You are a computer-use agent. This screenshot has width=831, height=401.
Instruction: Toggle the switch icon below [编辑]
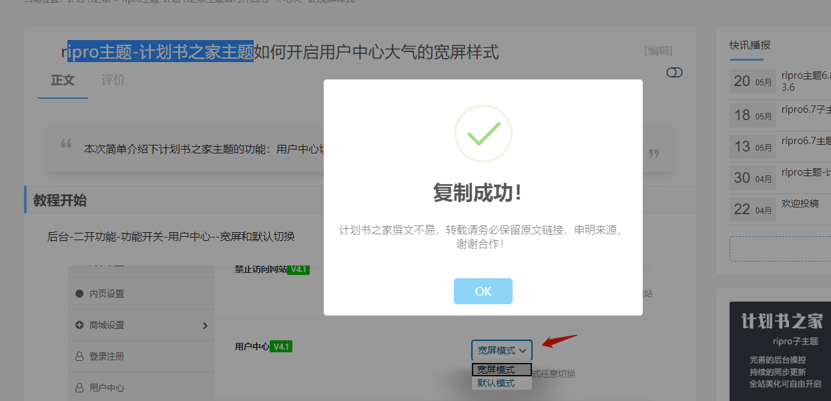674,72
